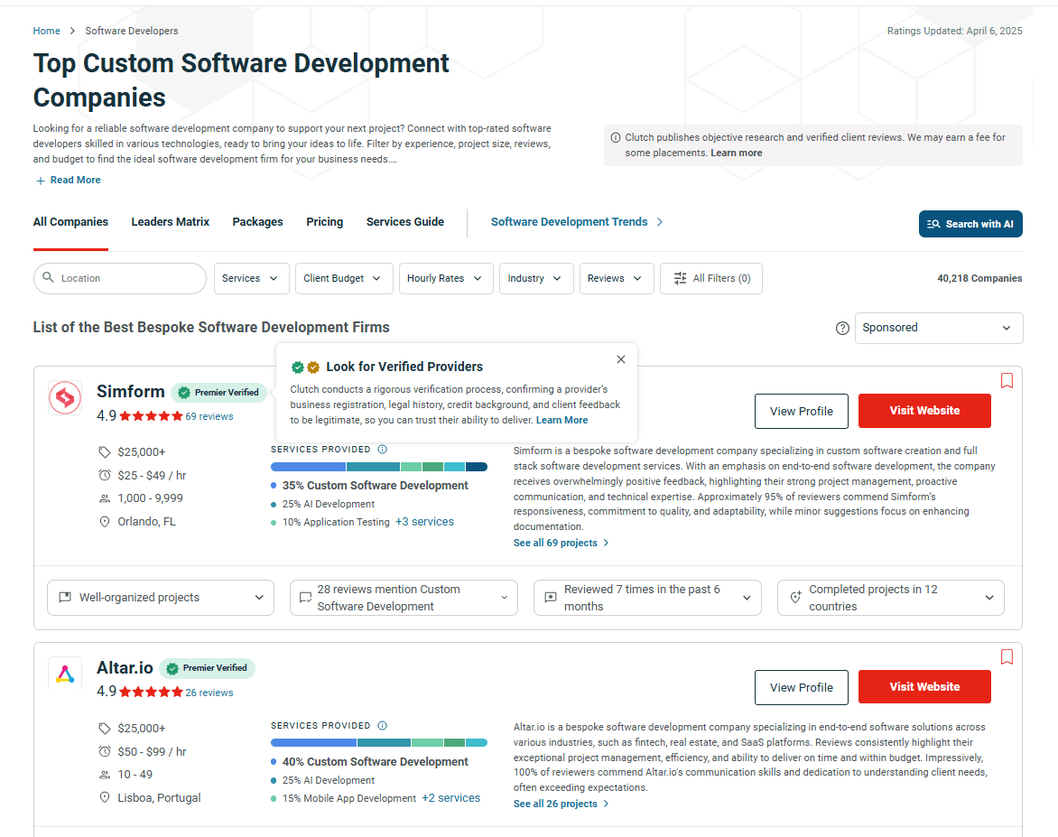Open the Client Budget filter dropdown
The image size is (1058, 837).
344,279
